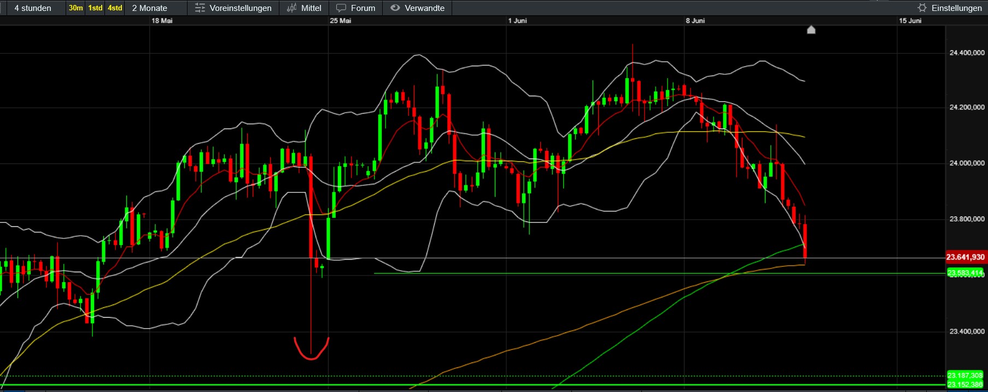Open Voreinstellungen presets menu

(x=233, y=8)
